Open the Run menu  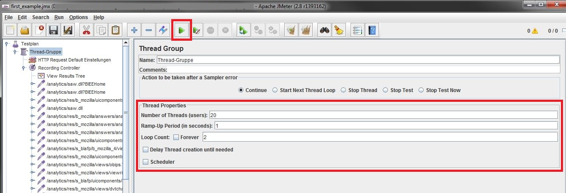pos(59,17)
